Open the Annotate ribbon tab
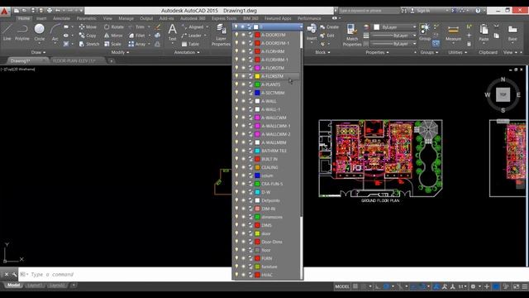The image size is (529, 298). pos(61,18)
